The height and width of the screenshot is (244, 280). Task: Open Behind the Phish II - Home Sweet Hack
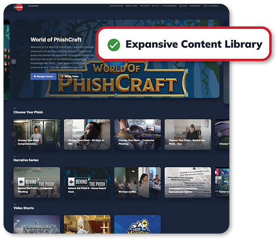pyautogui.click(x=87, y=183)
